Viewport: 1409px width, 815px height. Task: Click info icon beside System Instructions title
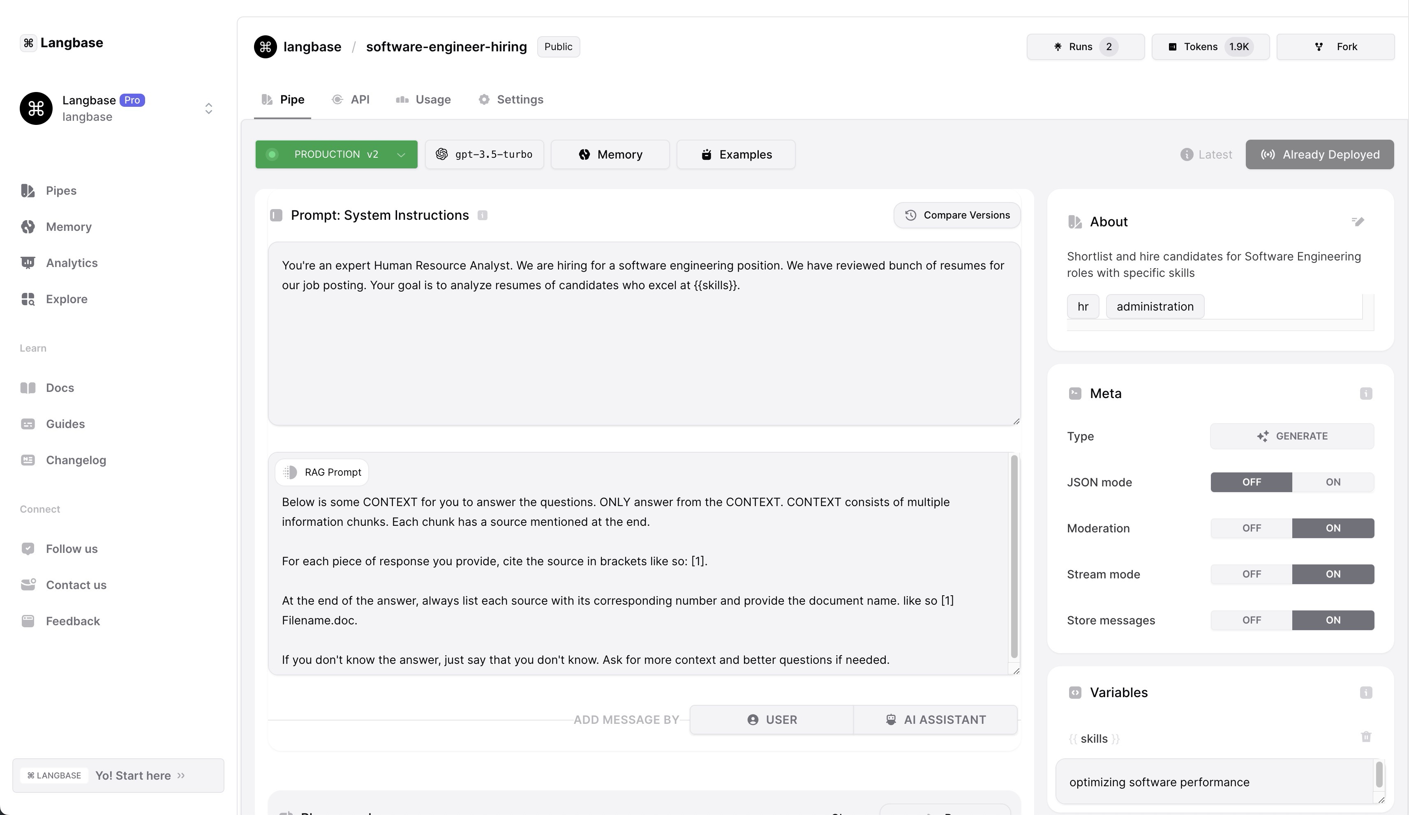coord(483,216)
